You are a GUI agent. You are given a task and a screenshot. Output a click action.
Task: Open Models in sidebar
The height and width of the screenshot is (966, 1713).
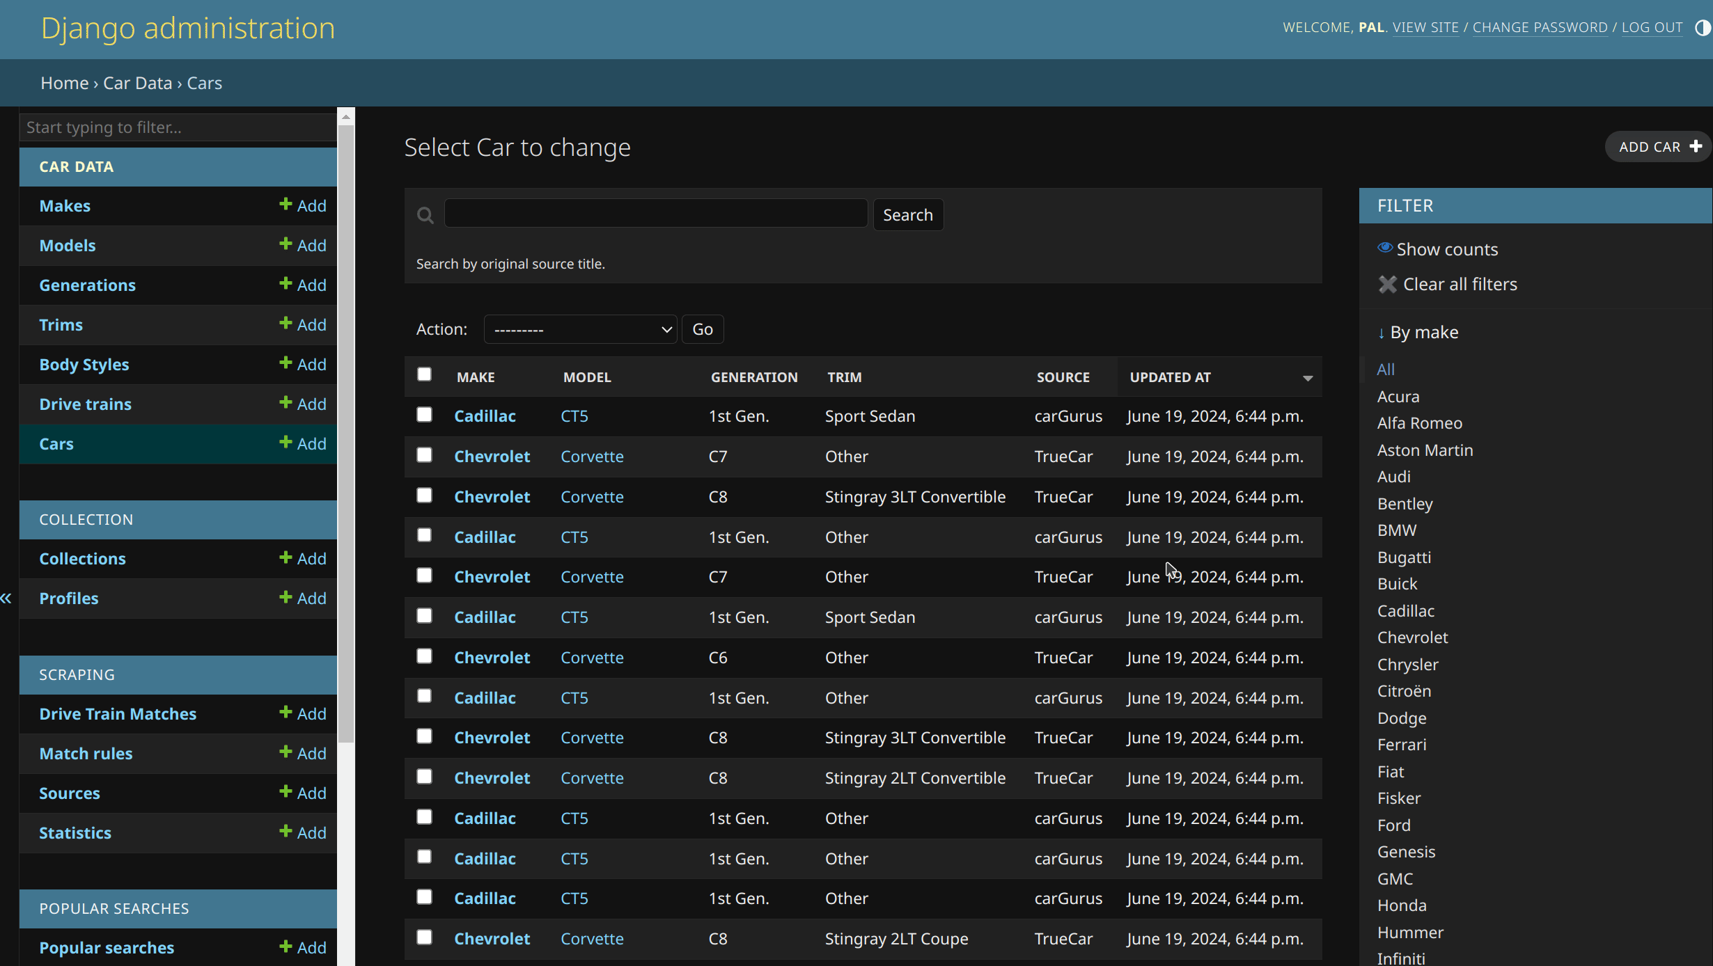[x=68, y=246]
